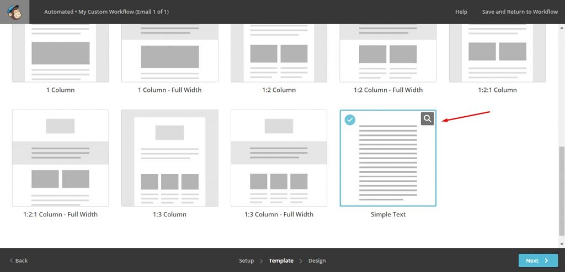Viewport: 565px width, 272px height.
Task: Click the Mailchimp monkey logo
Action: (14, 12)
